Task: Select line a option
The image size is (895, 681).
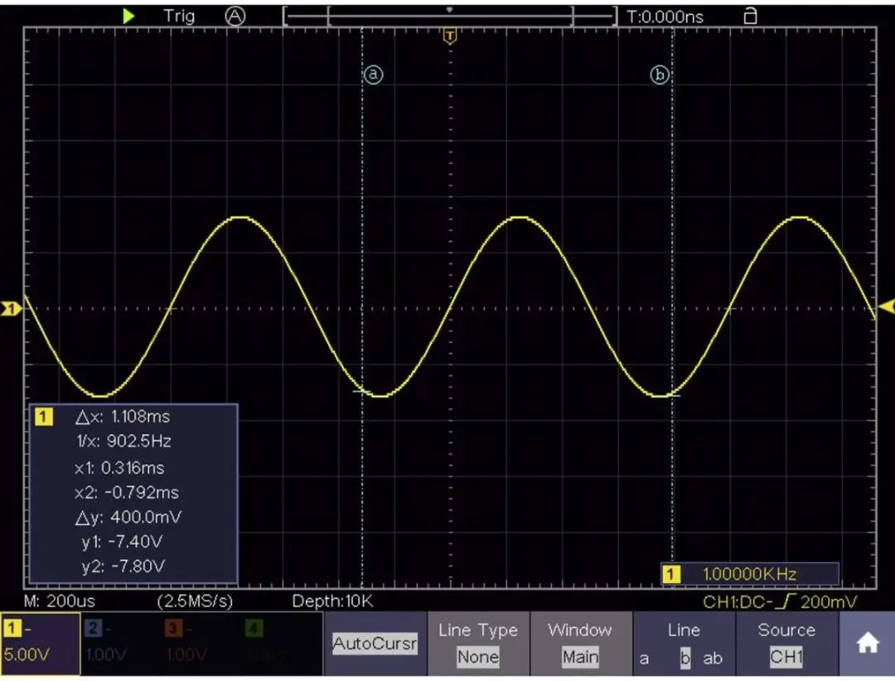Action: 644,658
